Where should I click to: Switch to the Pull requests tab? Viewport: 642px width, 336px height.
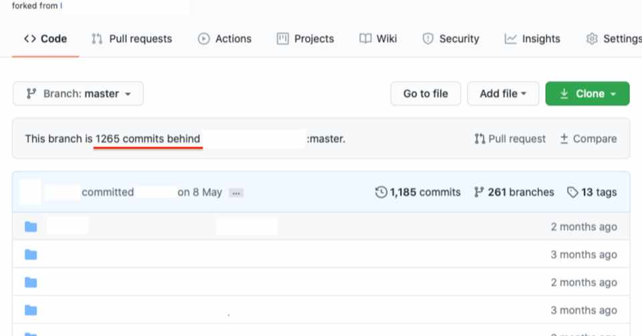[x=132, y=39]
